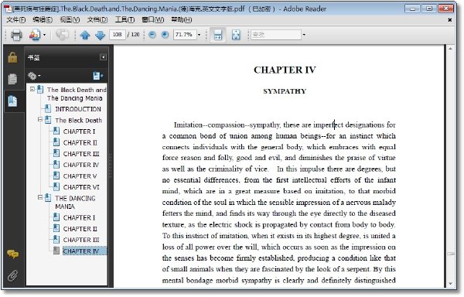Select the INTRODUCTION bookmark
Screen dimensions: 464x297
78,109
